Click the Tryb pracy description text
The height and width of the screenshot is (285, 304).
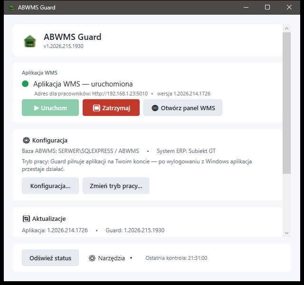pos(137,165)
